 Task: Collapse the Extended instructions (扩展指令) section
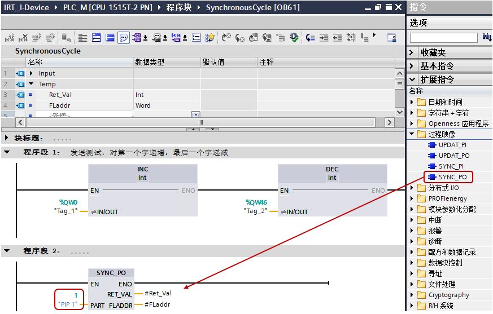point(412,79)
